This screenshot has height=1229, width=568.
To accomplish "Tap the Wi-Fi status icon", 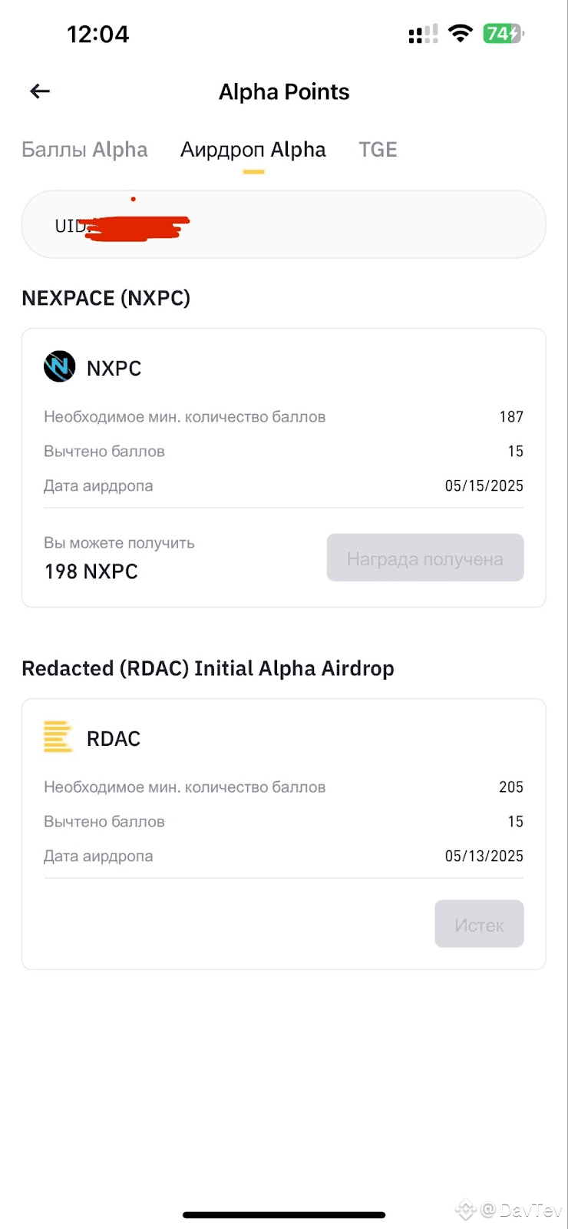I will click(x=461, y=33).
